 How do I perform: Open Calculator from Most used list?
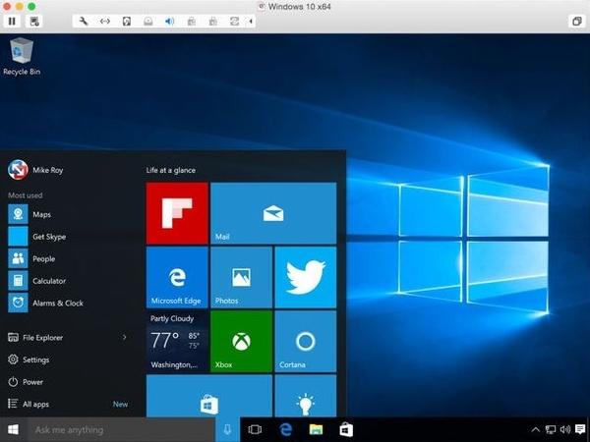[x=68, y=281]
